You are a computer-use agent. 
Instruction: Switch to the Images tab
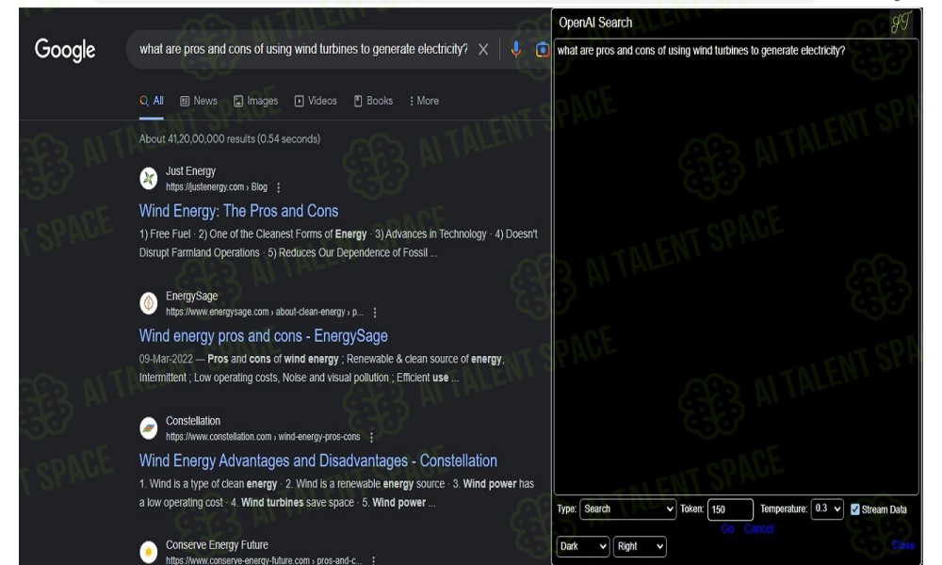click(x=256, y=101)
